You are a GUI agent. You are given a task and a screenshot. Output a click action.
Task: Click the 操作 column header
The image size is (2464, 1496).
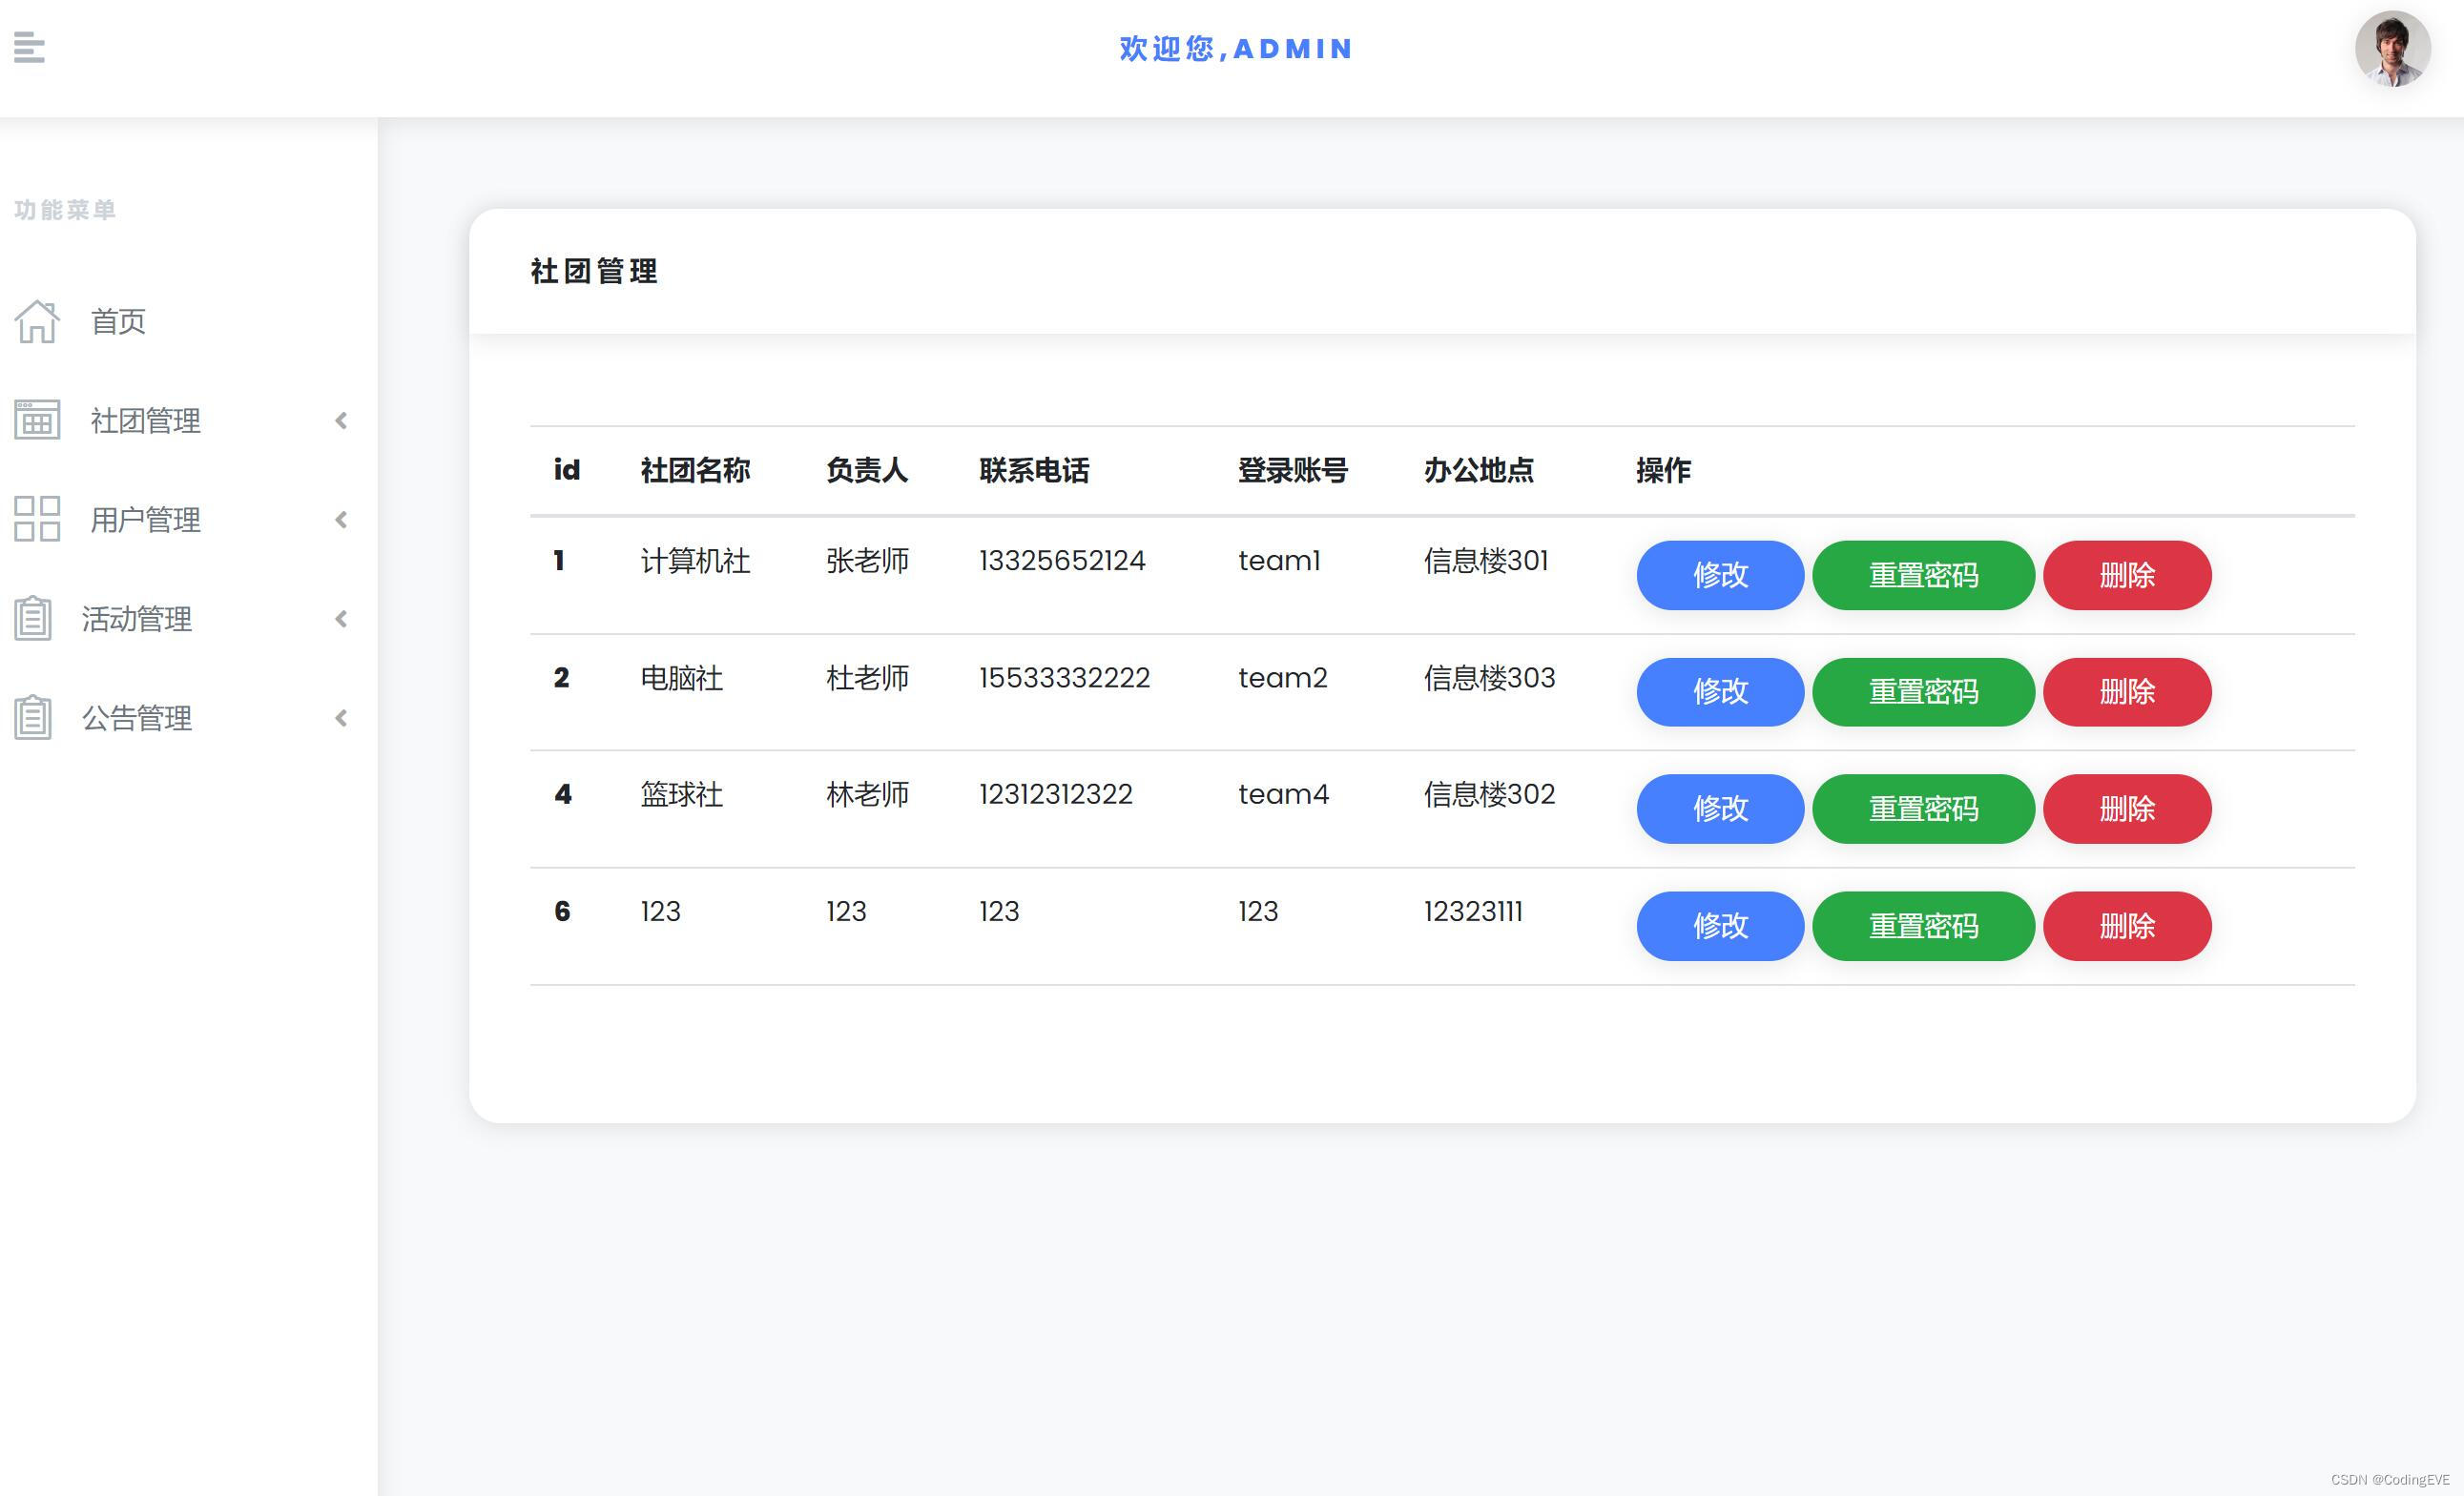tap(1663, 470)
